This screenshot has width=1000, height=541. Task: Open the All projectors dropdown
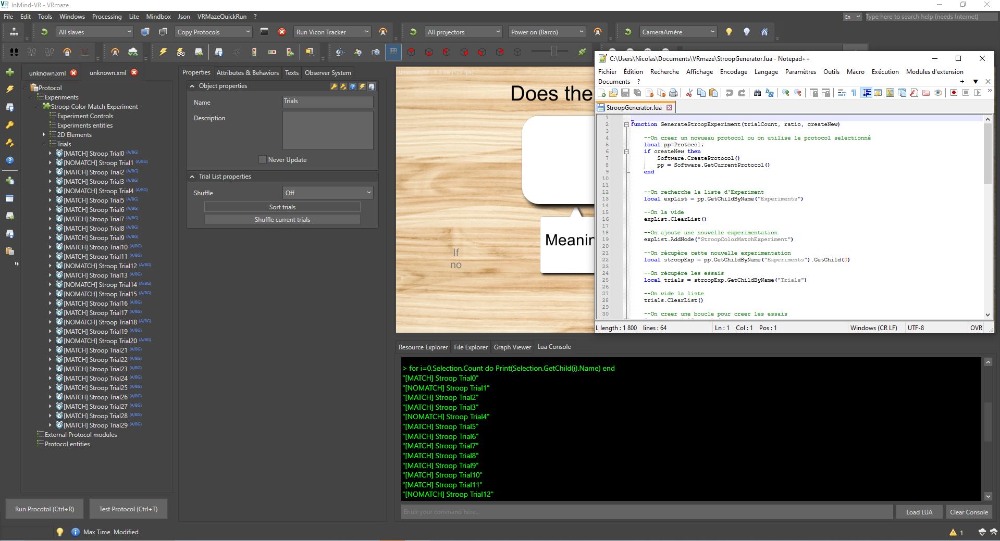tap(463, 32)
